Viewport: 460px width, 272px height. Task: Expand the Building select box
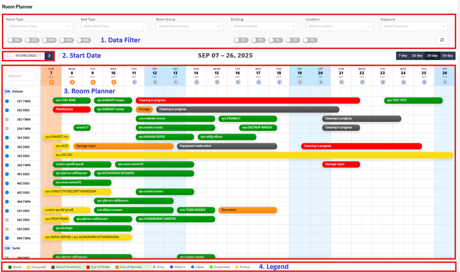264,26
